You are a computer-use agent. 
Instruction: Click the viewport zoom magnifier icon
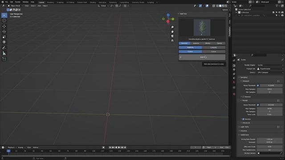(x=172, y=27)
